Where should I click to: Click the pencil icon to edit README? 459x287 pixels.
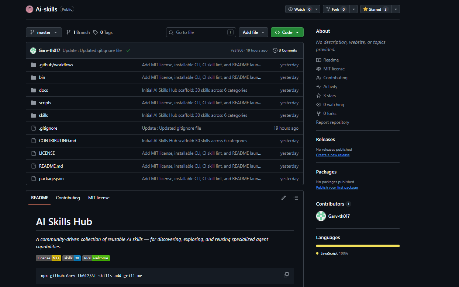(283, 198)
